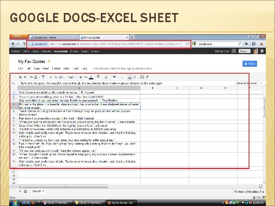Click the browser Back arrow
Image resolution: width=275 pixels, height=206 pixels.
[x=13, y=44]
